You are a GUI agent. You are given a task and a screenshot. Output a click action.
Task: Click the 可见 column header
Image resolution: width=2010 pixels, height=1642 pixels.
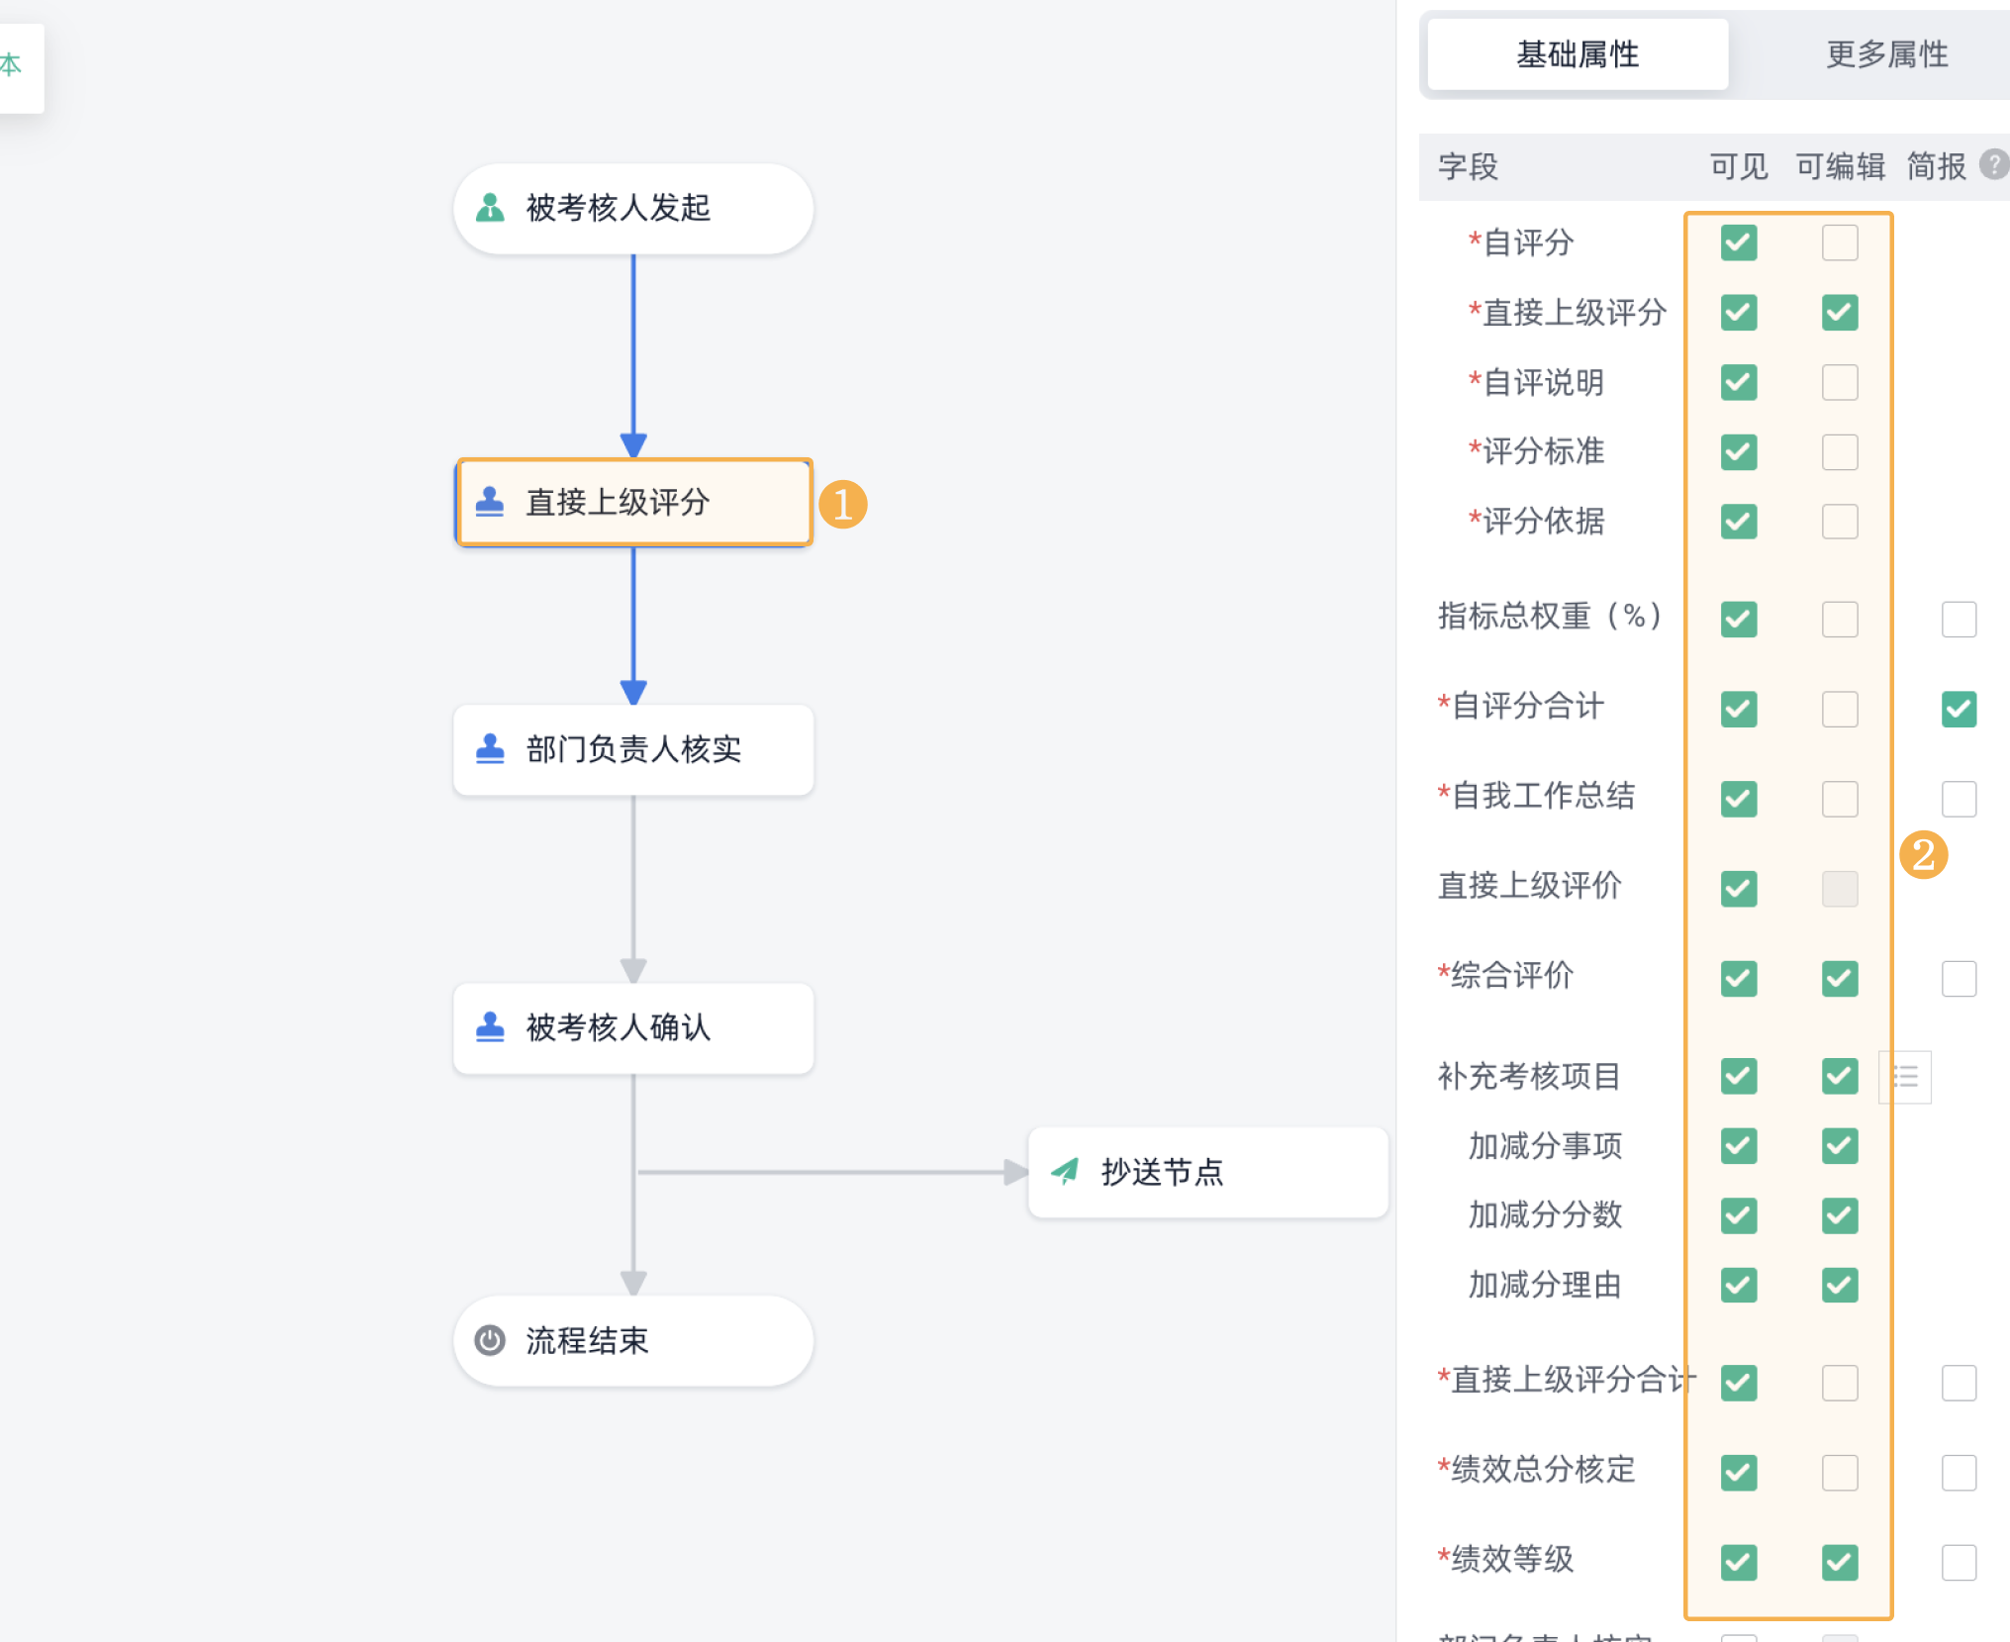click(1739, 166)
